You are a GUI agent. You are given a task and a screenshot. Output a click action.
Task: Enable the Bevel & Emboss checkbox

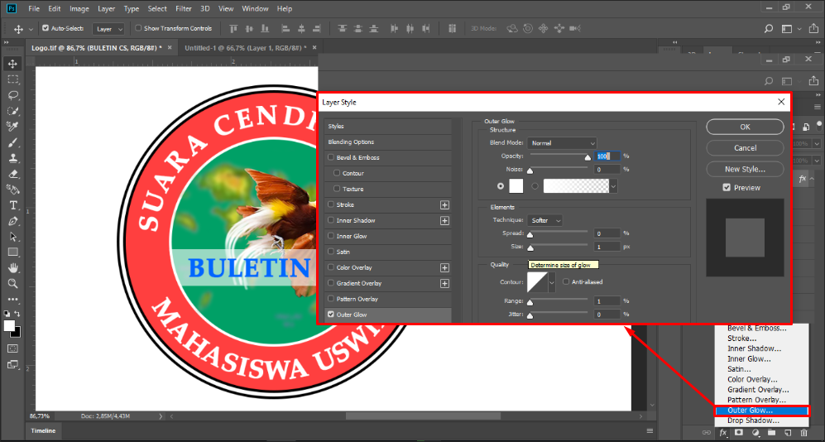330,157
